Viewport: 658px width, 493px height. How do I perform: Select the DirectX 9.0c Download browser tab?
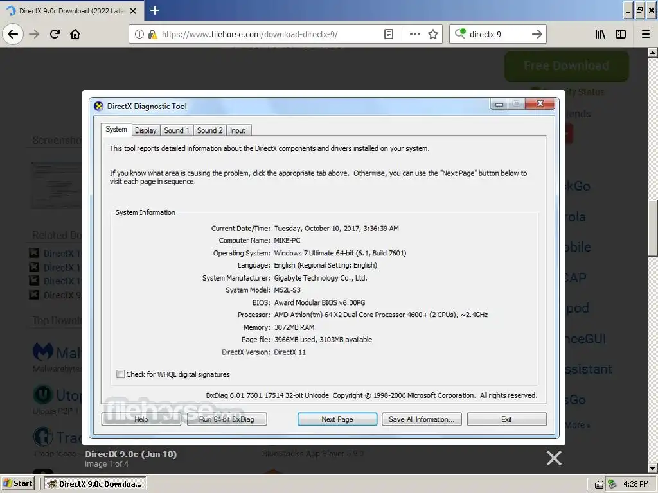(x=71, y=11)
